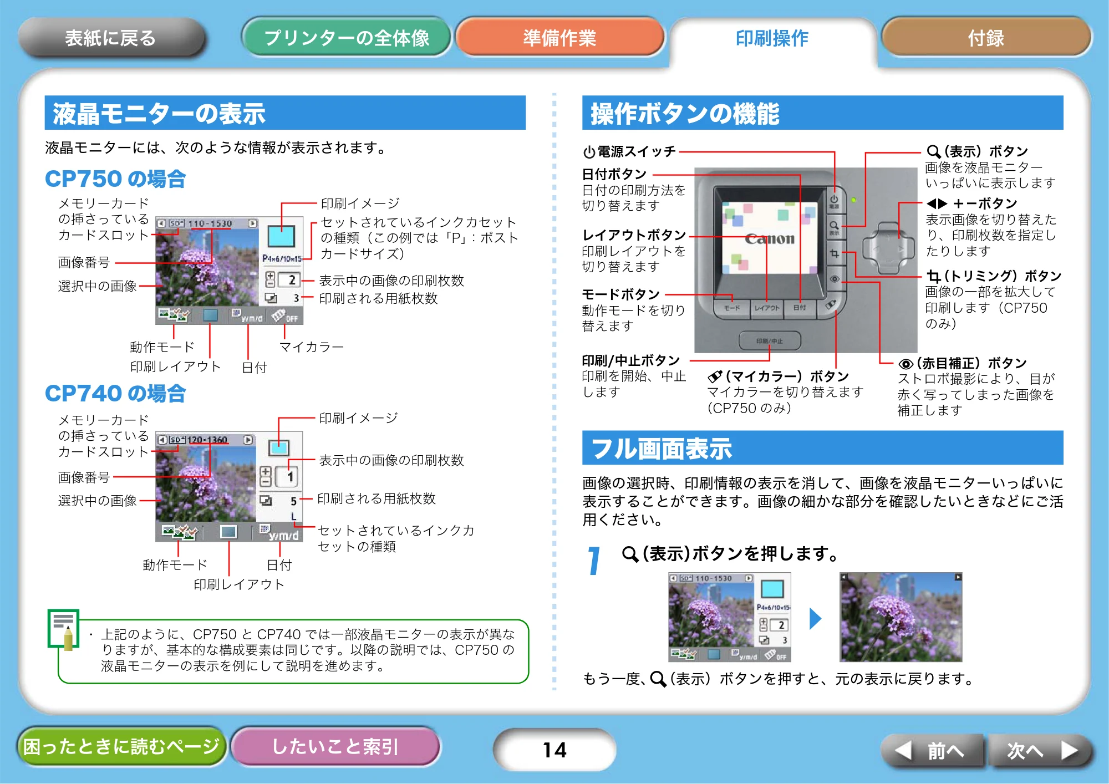Click the Canon LCD screen on the printer photo
Screen dimensions: 1109x784
point(769,238)
